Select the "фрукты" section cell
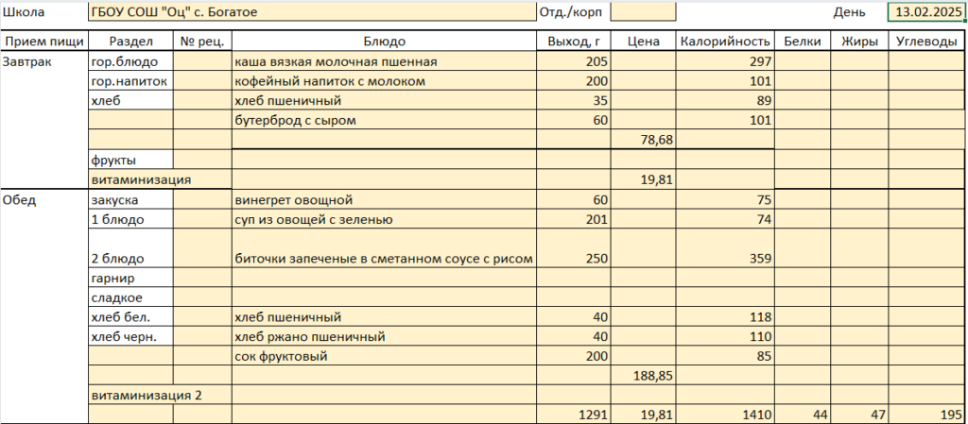This screenshot has height=424, width=968. click(x=130, y=161)
